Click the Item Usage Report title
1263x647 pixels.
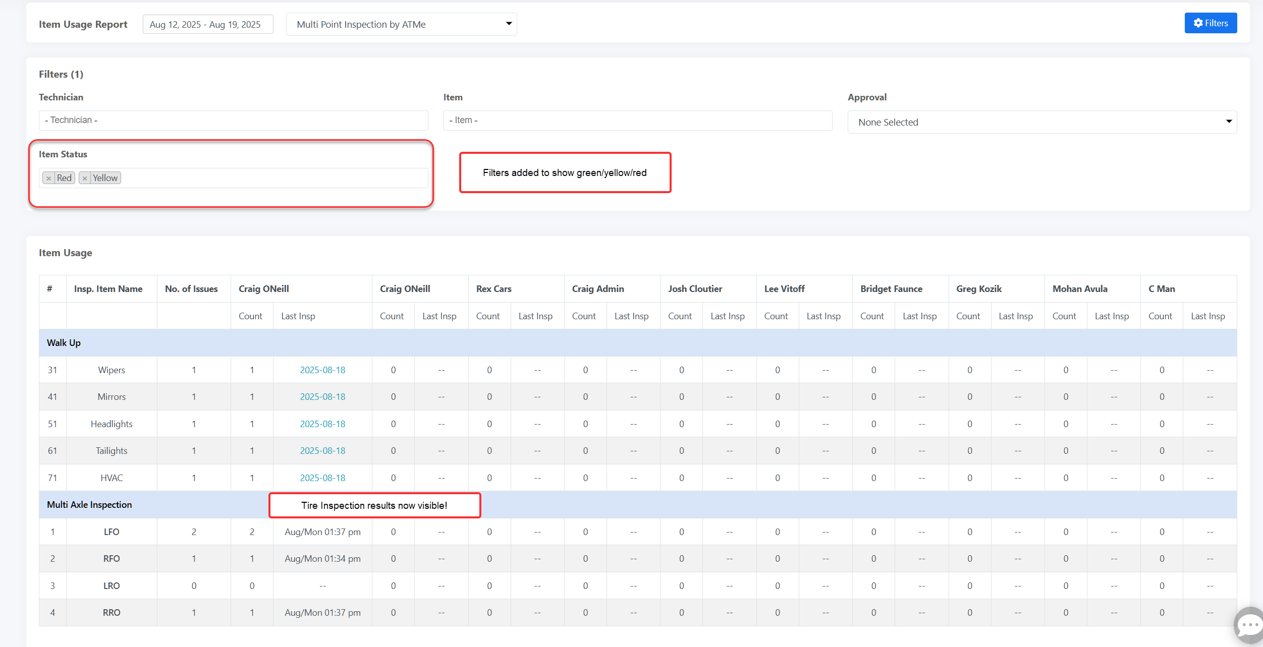point(83,24)
